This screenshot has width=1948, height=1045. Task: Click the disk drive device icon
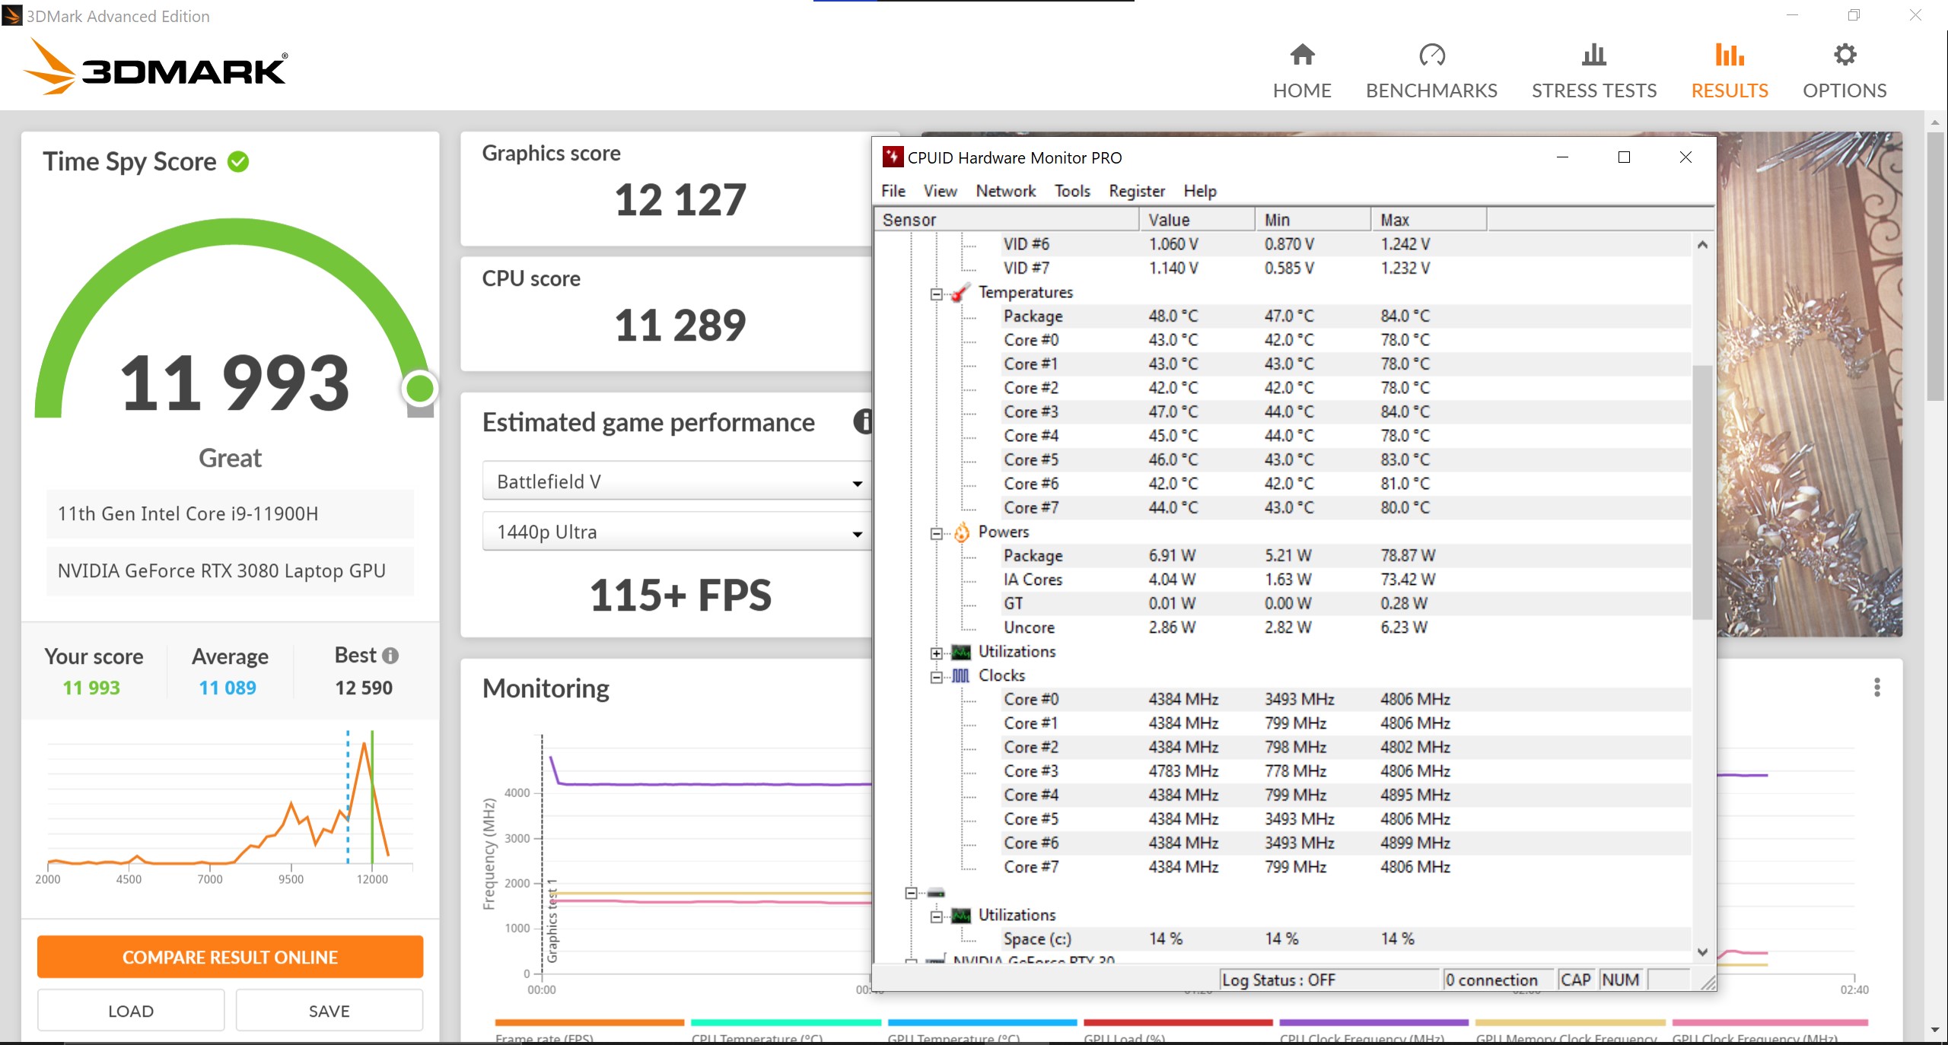(936, 893)
